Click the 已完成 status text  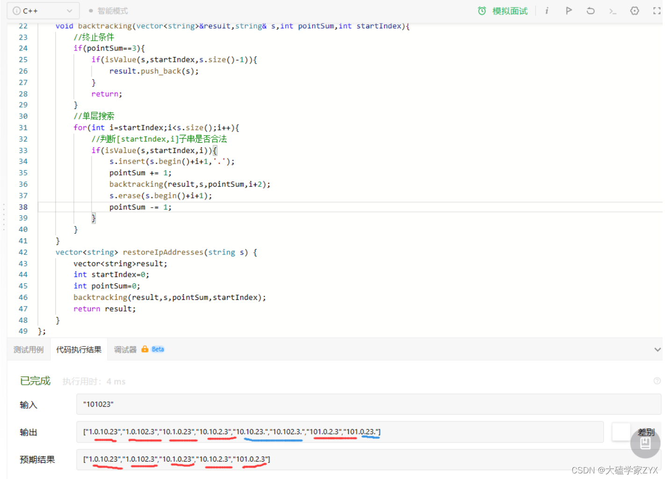coord(35,381)
